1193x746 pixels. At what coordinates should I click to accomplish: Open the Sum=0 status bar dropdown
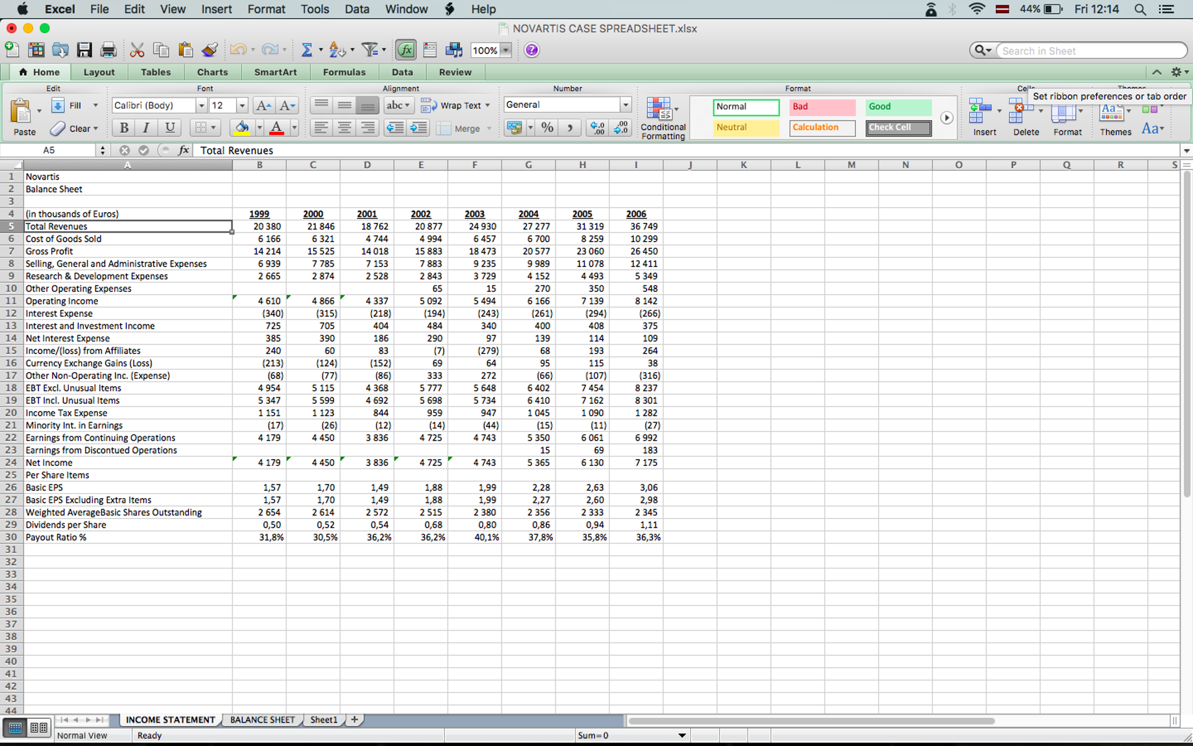point(682,736)
